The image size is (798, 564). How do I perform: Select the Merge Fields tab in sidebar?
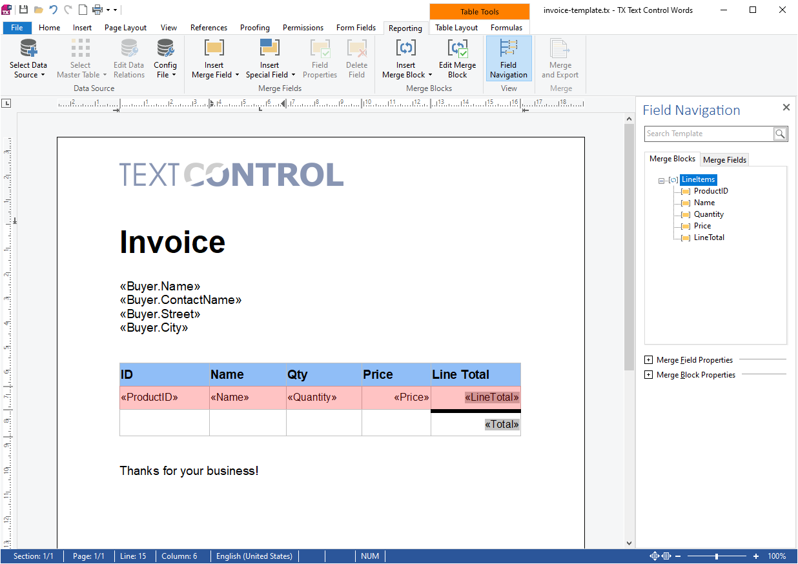(724, 160)
